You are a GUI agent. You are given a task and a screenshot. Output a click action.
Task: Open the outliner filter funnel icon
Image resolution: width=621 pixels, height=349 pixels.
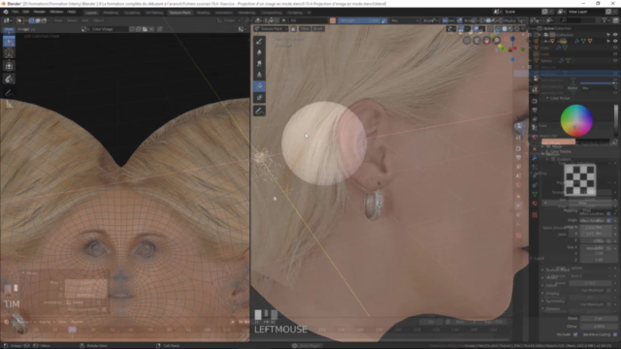point(605,20)
